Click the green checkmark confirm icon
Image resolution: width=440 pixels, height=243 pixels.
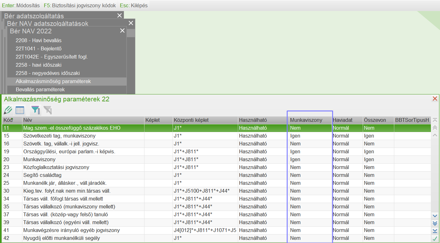click(435, 239)
